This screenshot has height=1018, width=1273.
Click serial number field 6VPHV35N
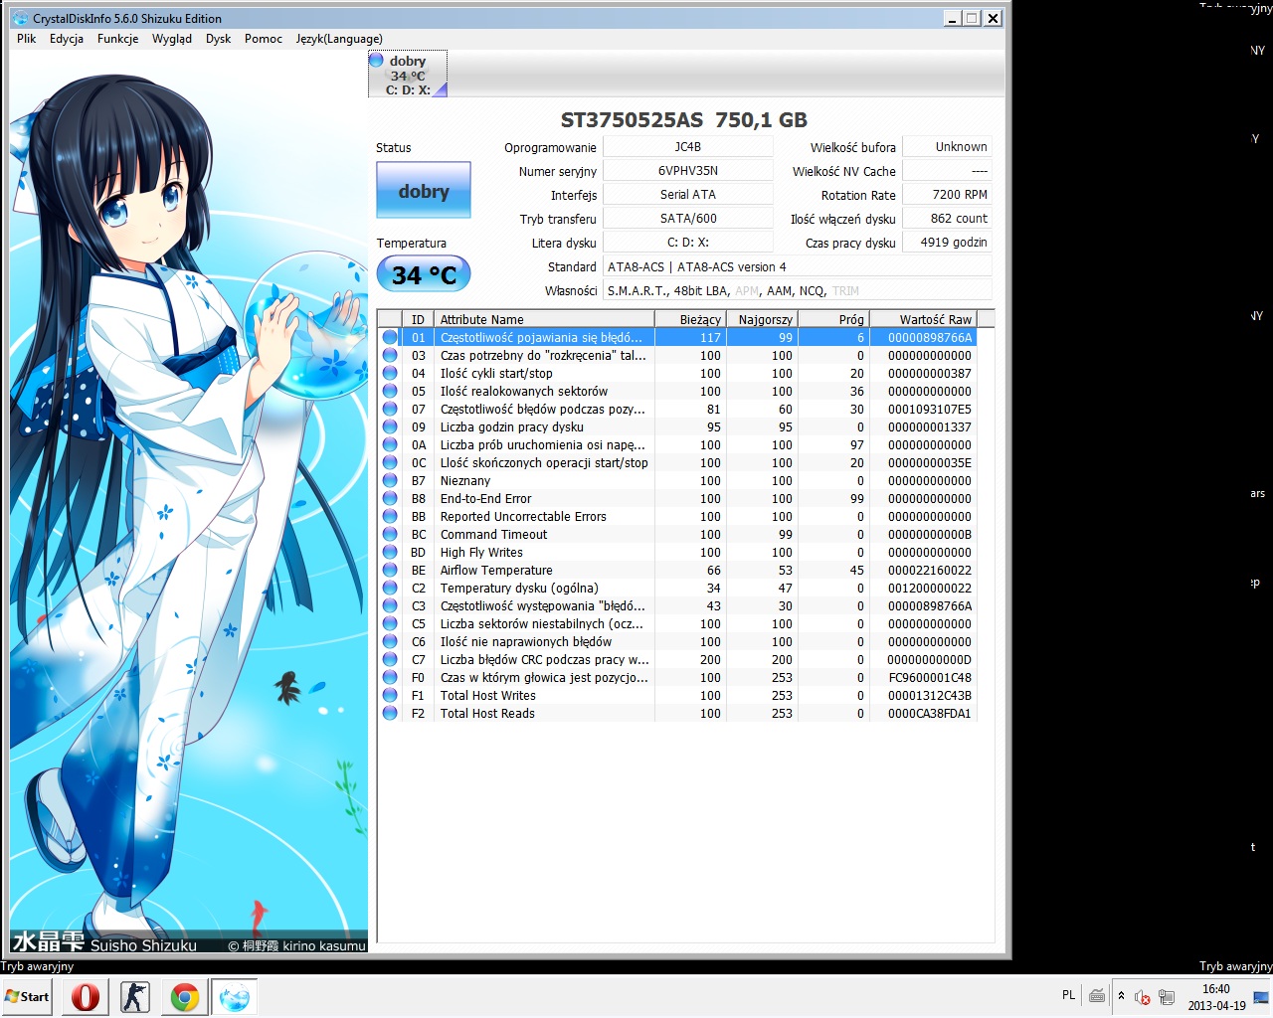tap(688, 171)
